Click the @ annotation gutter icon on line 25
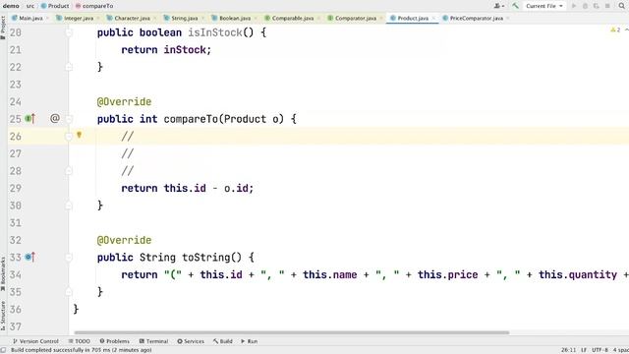 55,118
